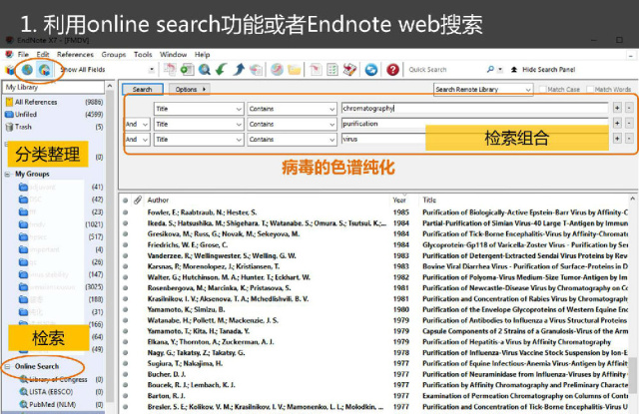Viewport: 639px width, 414px height.
Task: Click the purification search term field
Action: pyautogui.click(x=472, y=124)
